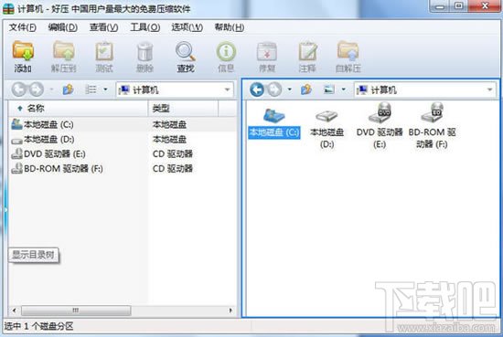Click the status bar text 选中 1 个磁盘分区

(38, 326)
